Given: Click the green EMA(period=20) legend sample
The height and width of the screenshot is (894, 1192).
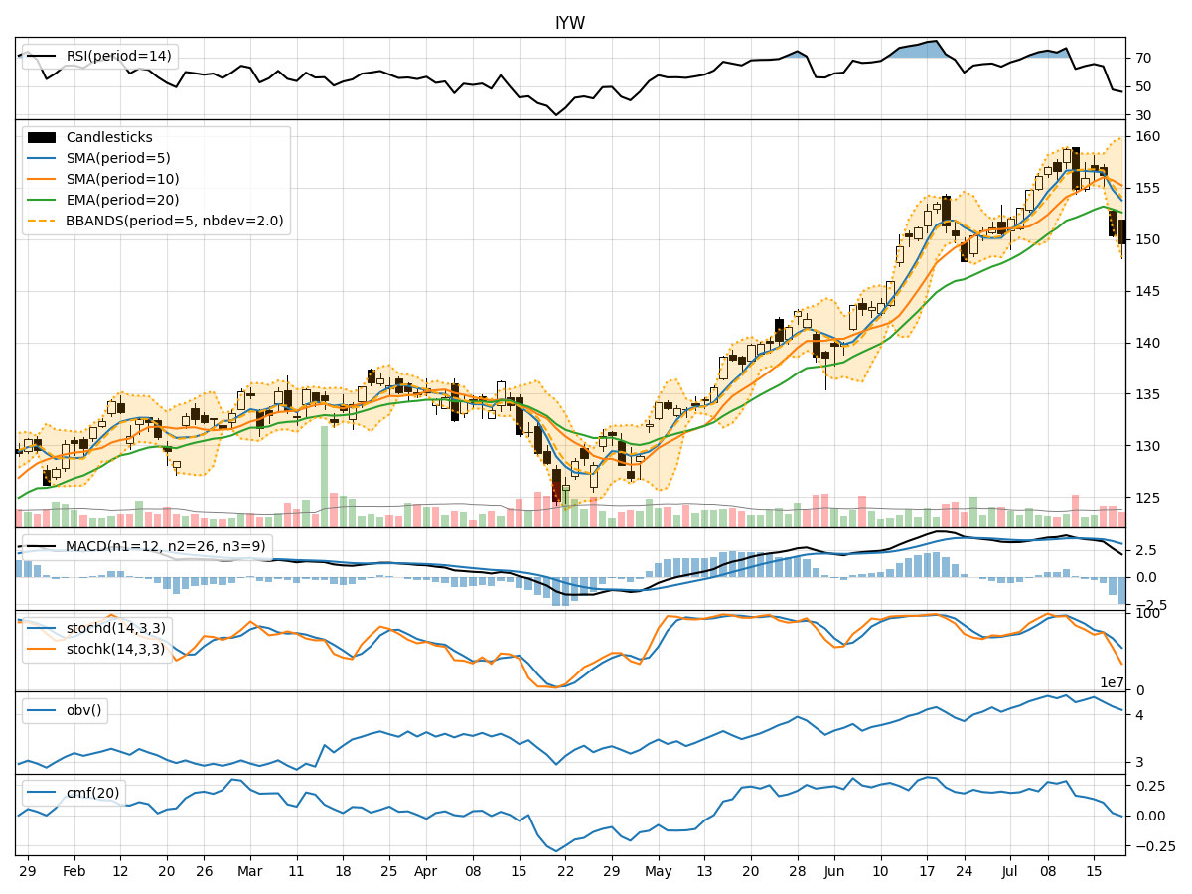Looking at the screenshot, I should tap(42, 201).
